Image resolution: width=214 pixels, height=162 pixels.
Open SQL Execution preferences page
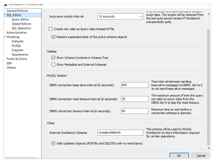(21, 28)
